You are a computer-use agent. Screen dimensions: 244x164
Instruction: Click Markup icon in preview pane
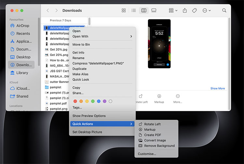pos(159,96)
